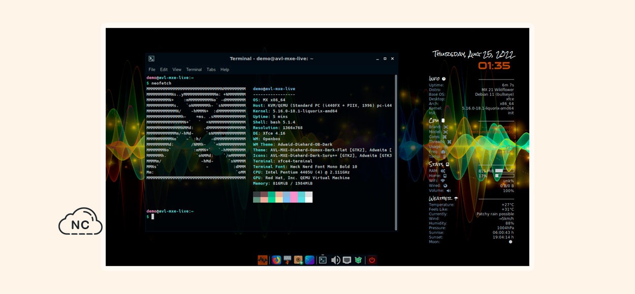Click 'Memory: 816MiB / 1984MiB' line

pos(283,183)
